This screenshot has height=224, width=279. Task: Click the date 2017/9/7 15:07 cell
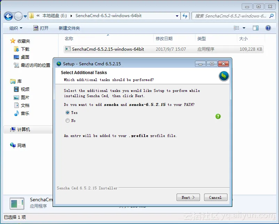[x=171, y=49]
